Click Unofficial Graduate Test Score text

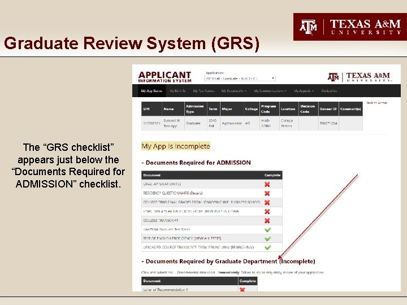167,229
